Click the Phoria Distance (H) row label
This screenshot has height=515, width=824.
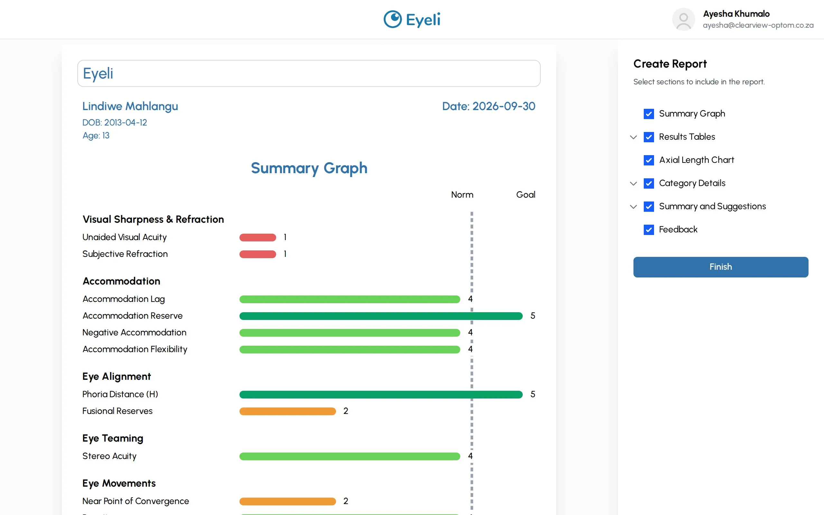point(120,394)
